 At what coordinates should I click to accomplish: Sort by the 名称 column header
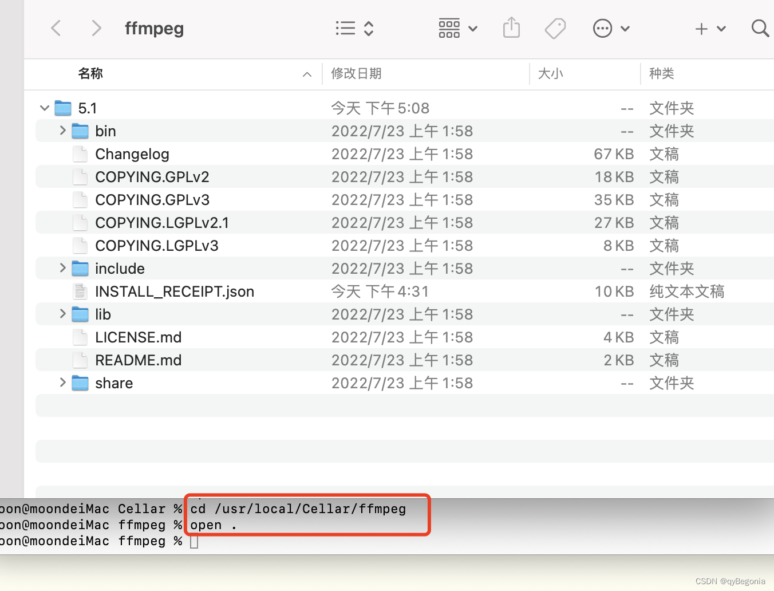coord(90,73)
